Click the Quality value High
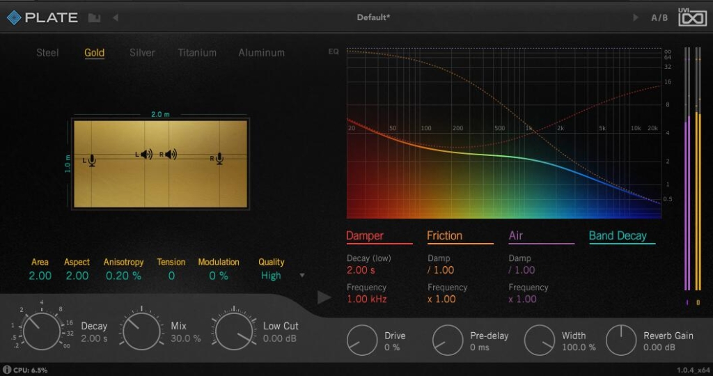The width and height of the screenshot is (713, 376). pyautogui.click(x=271, y=276)
